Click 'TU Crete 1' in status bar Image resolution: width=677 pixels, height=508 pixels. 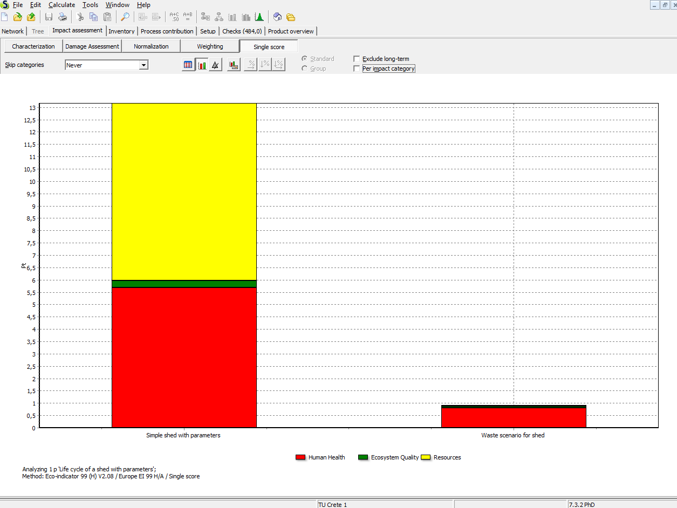(x=332, y=505)
